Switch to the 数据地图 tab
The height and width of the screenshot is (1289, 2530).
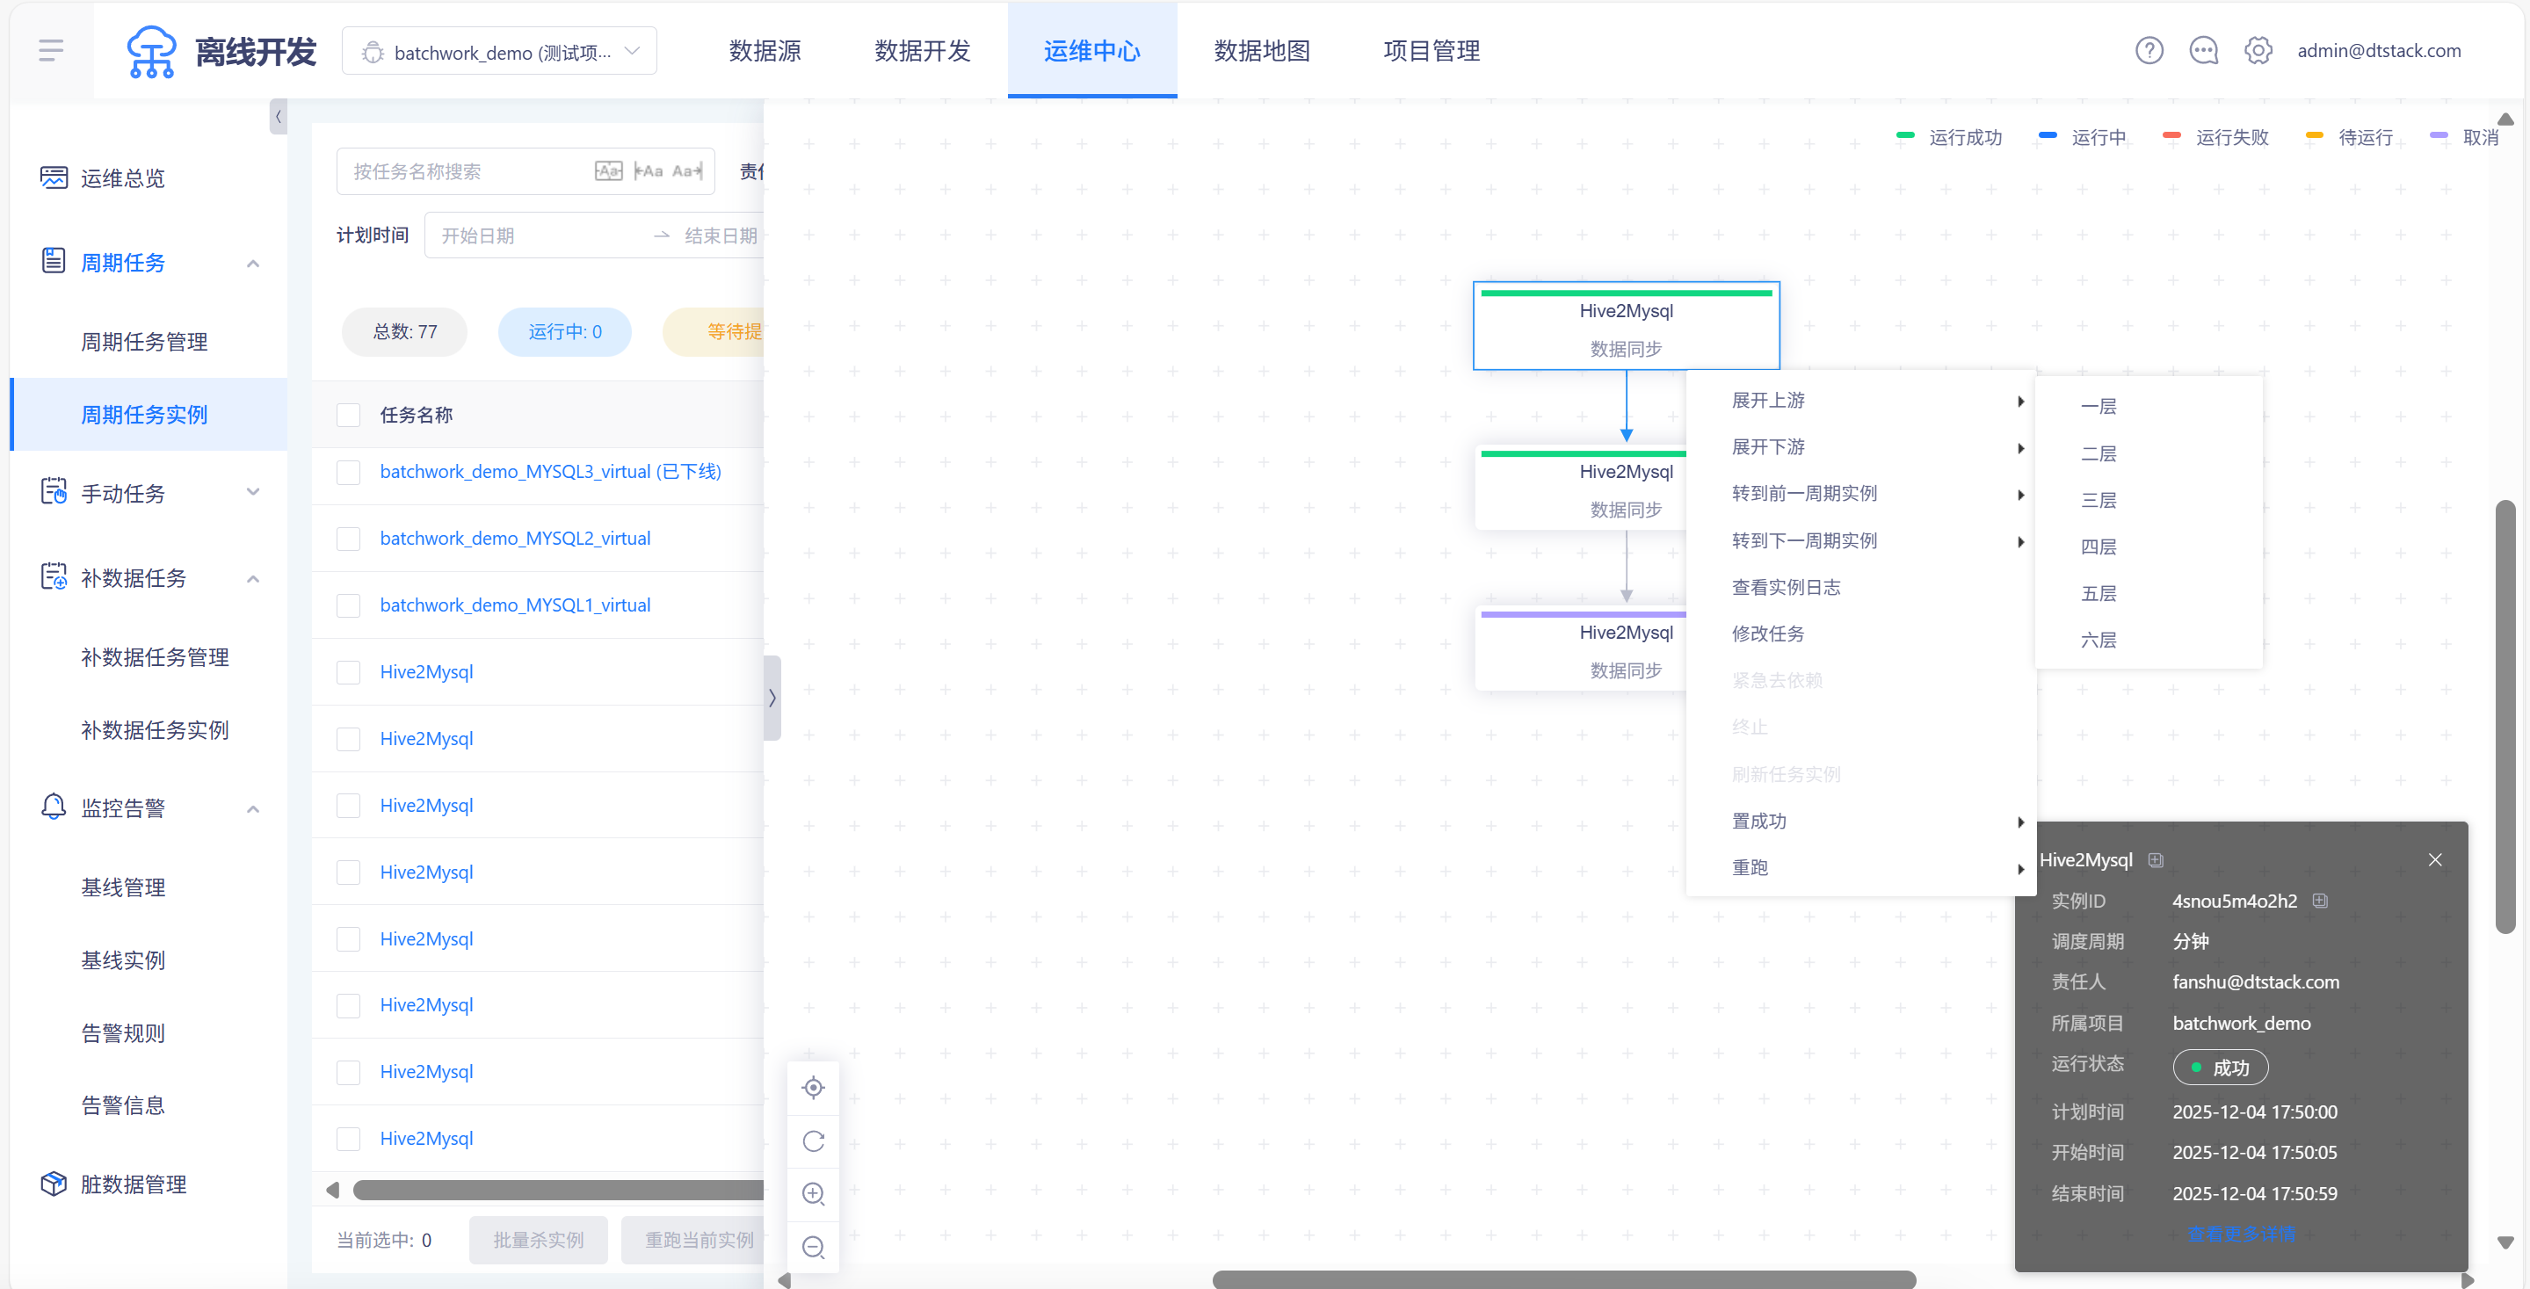point(1262,51)
